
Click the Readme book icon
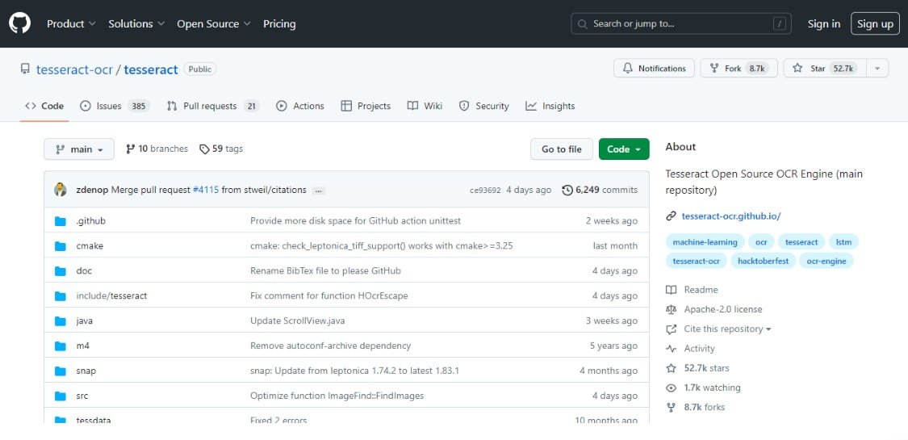pyautogui.click(x=672, y=290)
